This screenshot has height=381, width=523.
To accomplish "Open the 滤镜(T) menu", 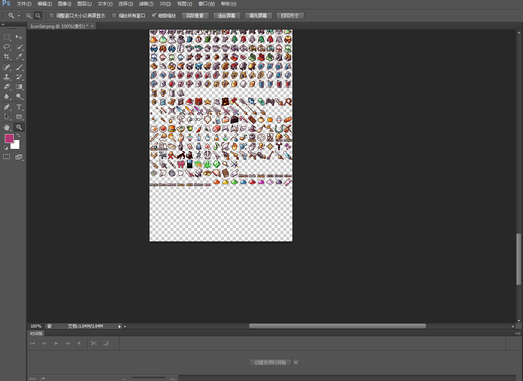I will (146, 4).
